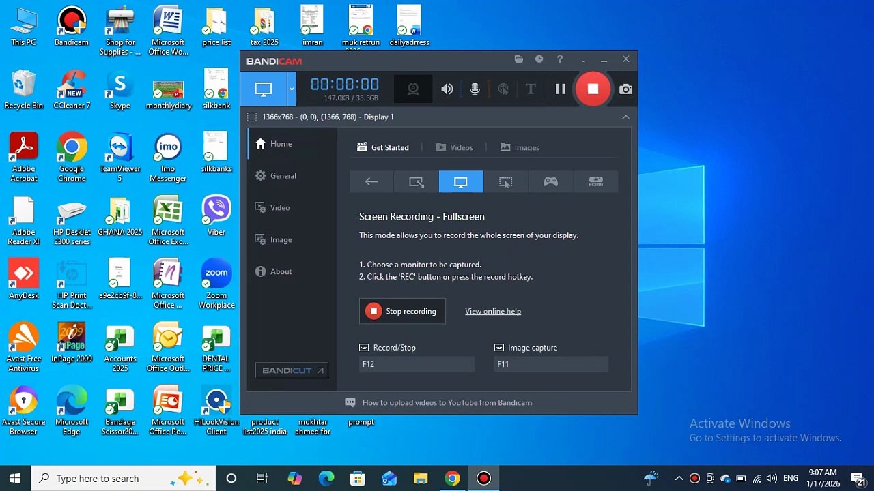874x491 pixels.
Task: Select Rectangle on a screen mode icon
Action: pyautogui.click(x=417, y=182)
